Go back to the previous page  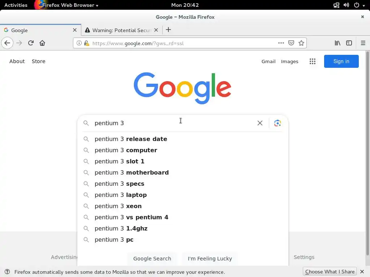pos(7,43)
